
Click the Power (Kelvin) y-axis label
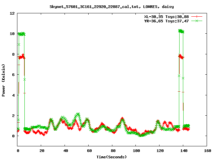(x=3, y=80)
